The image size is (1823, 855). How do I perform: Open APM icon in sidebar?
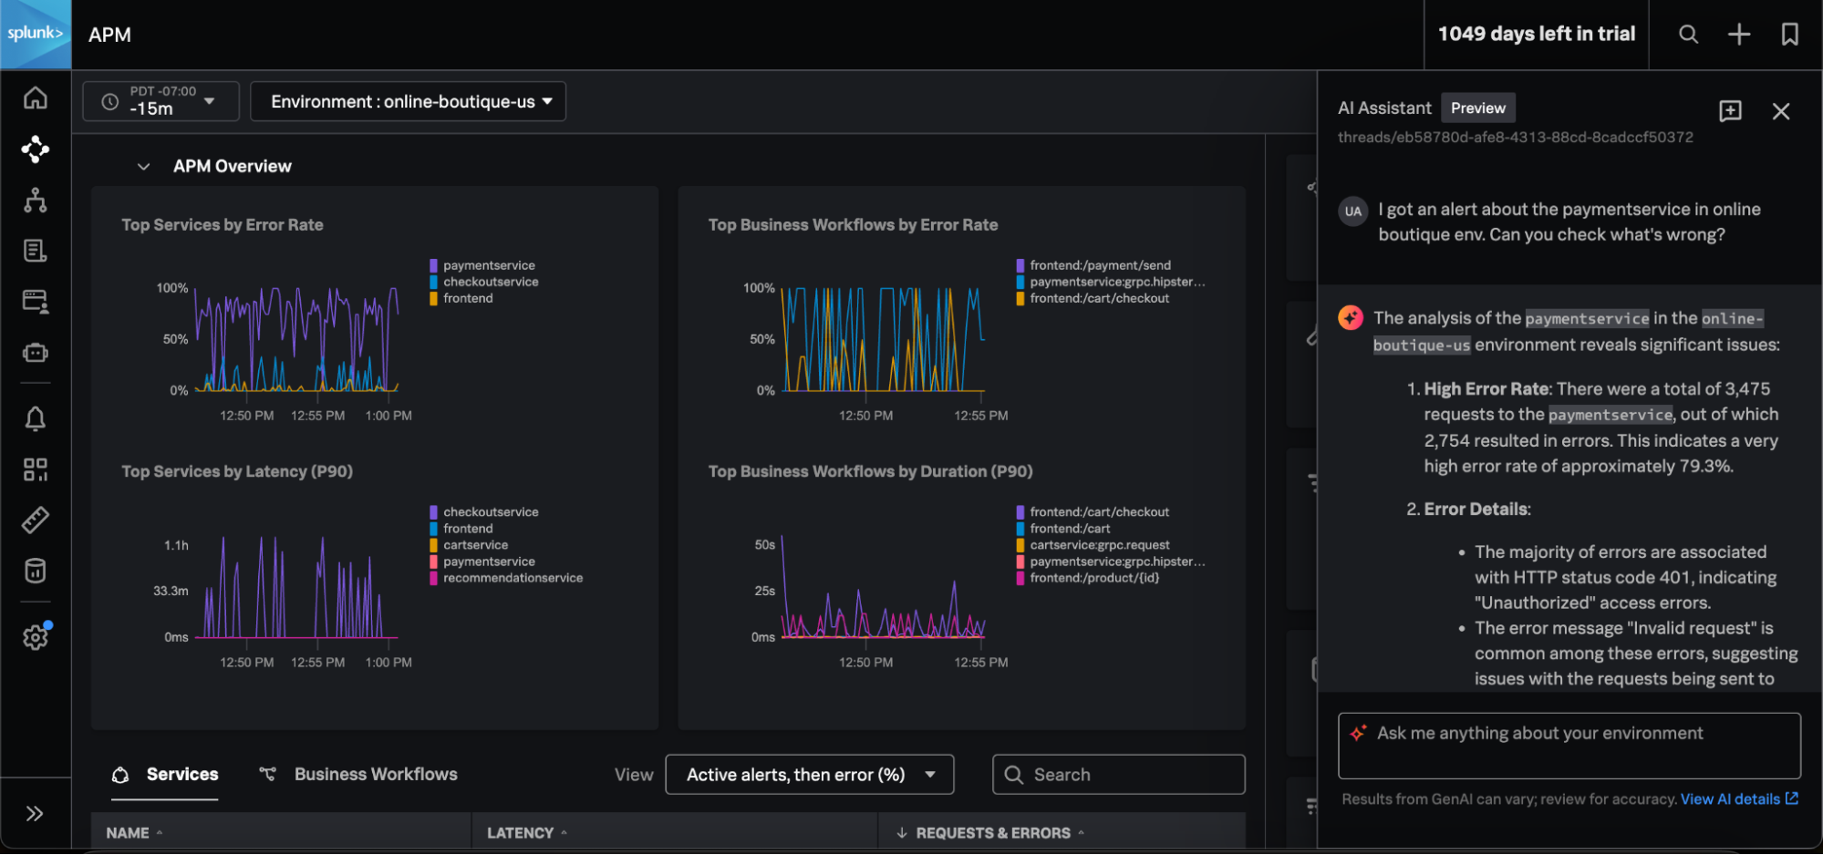tap(36, 149)
